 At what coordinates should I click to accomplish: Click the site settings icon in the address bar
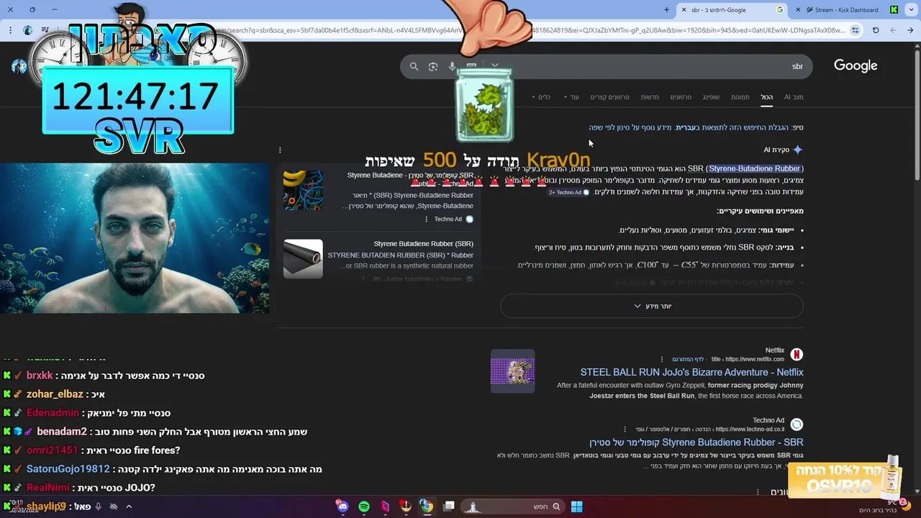tap(855, 30)
